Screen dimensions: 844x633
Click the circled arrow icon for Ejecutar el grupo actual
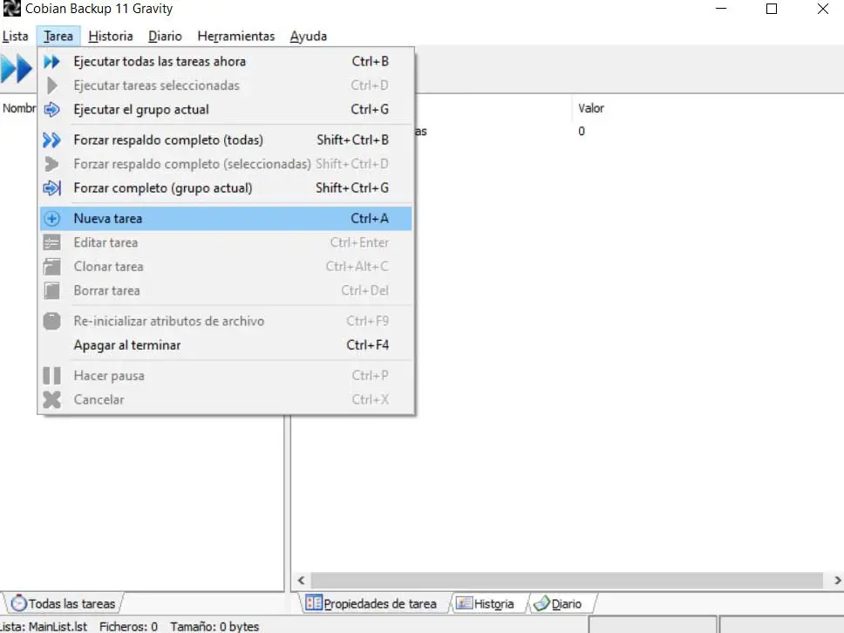[x=51, y=110]
